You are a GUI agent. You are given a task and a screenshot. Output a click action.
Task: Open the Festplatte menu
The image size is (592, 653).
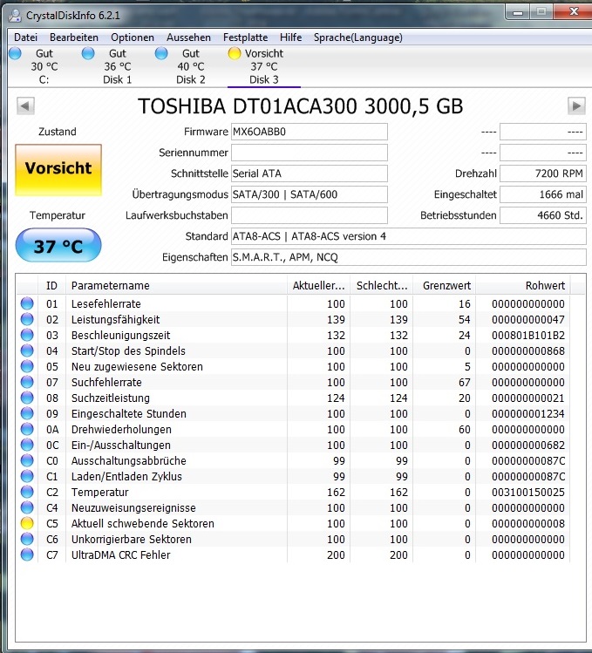tap(245, 37)
